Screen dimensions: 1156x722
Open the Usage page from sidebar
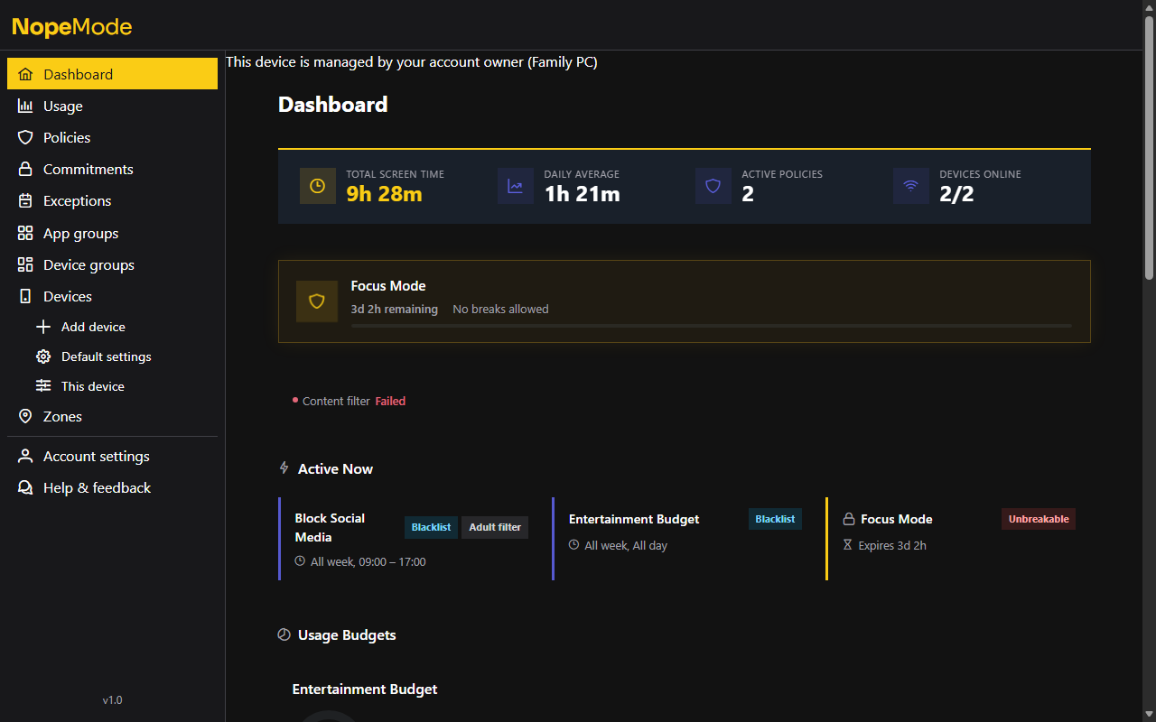63,106
